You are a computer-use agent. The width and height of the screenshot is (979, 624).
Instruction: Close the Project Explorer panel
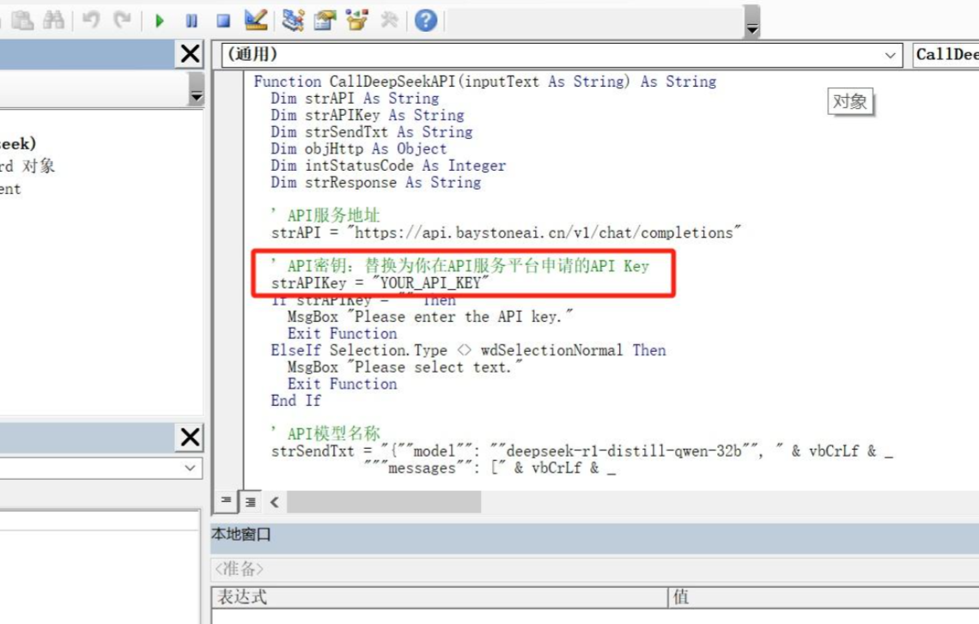point(191,54)
